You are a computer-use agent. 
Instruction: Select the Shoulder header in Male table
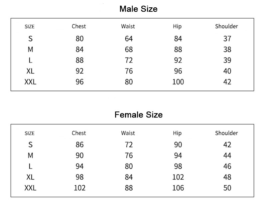click(x=226, y=26)
